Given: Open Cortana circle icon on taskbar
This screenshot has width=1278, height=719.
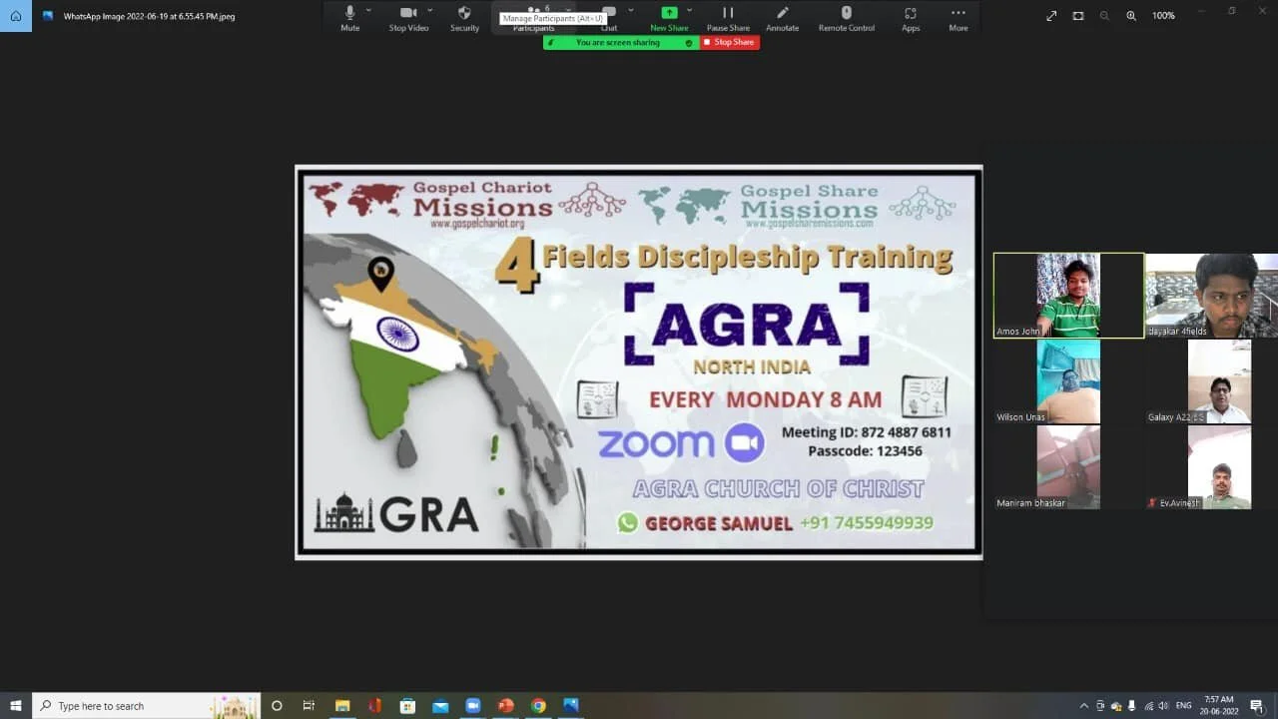Looking at the screenshot, I should click(277, 705).
